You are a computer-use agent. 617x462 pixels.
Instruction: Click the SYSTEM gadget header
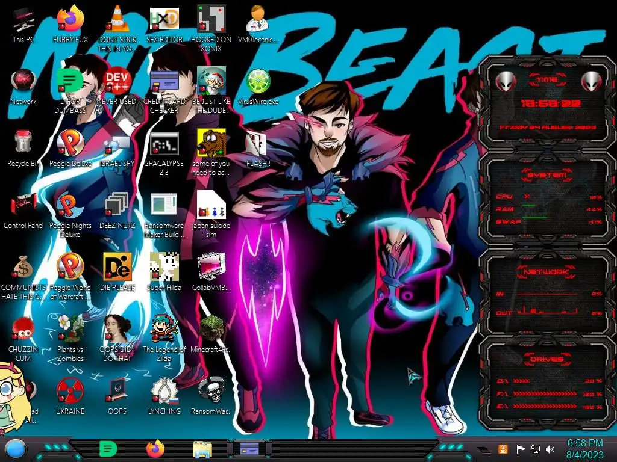tap(547, 175)
